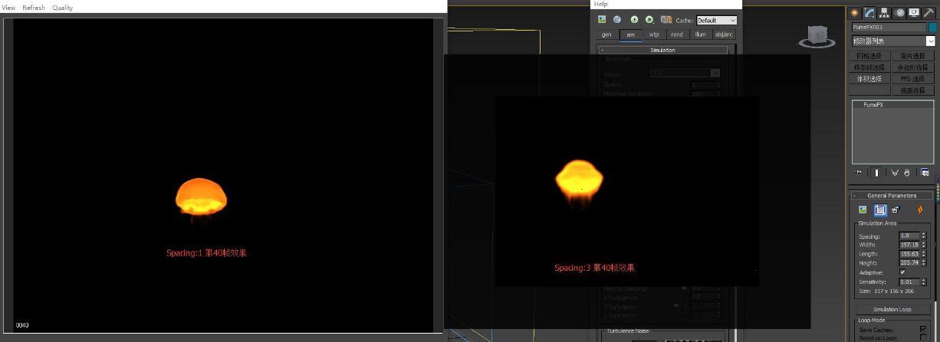Open the Quality menu in render window
The width and height of the screenshot is (940, 342).
point(63,8)
